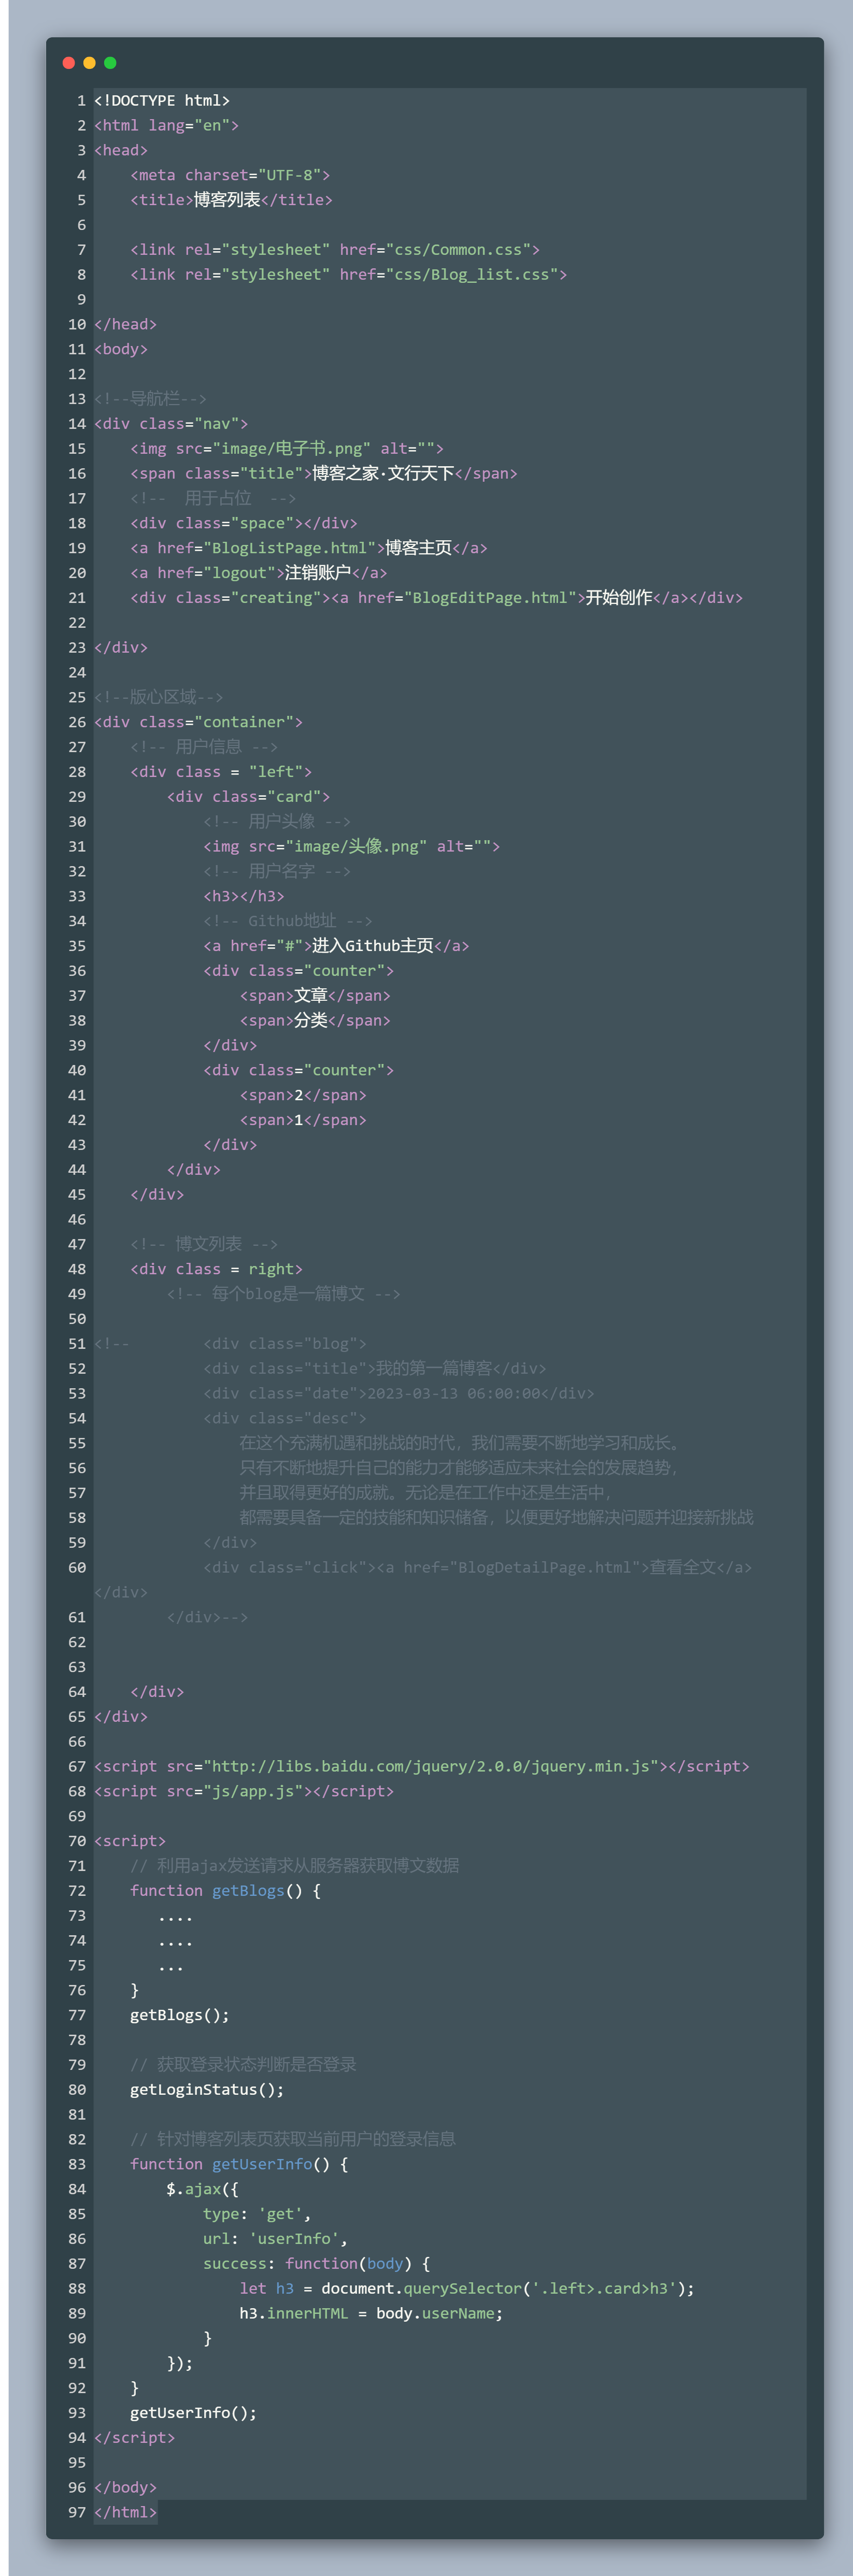Click the 利用ajax发送请求 comment
853x2576 pixels.
pos(295,1866)
